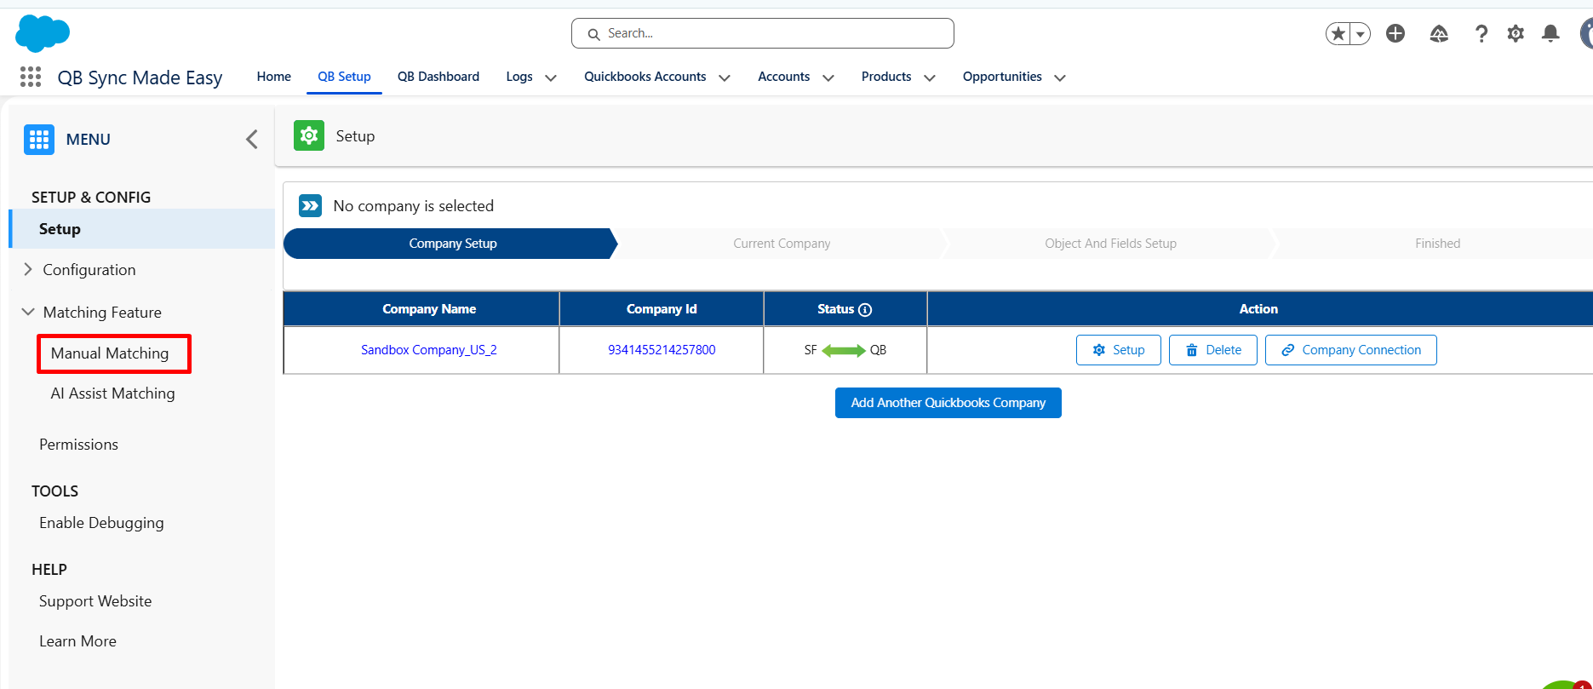Viewport: 1593px width, 689px height.
Task: Expand the Products tab dropdown chevron
Action: click(x=930, y=78)
